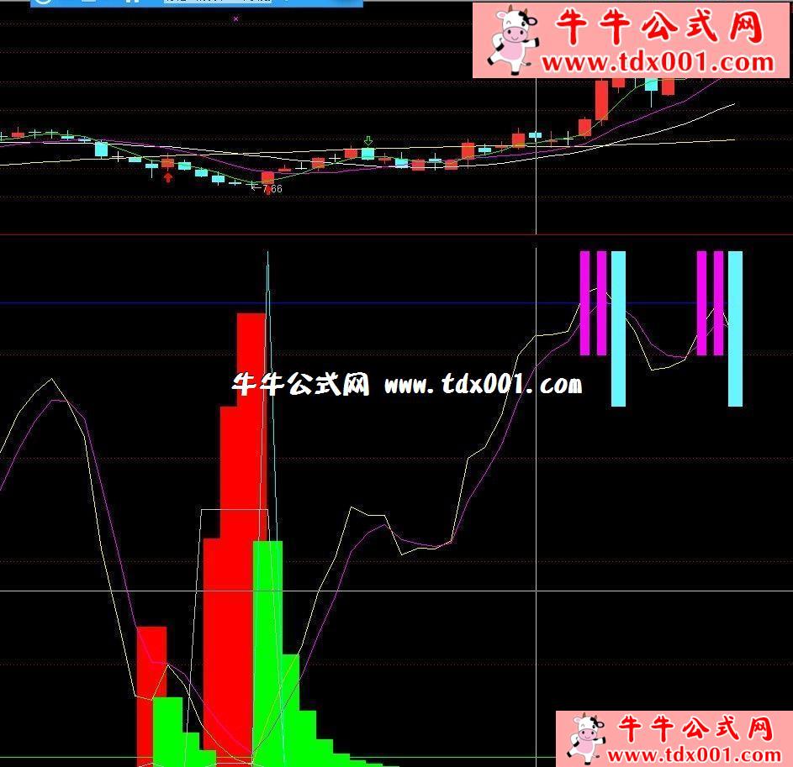Click the leftmost magenta signal bar
Screen dimensions: 793x767
click(x=584, y=302)
